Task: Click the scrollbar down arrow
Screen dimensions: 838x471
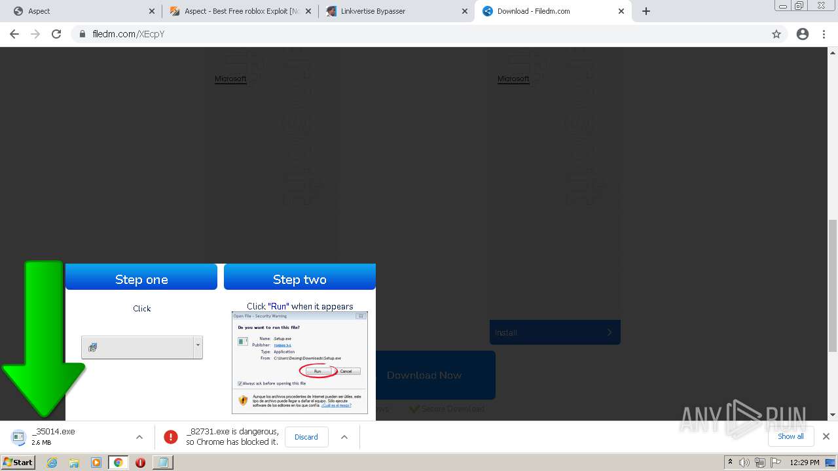Action: pos(833,415)
